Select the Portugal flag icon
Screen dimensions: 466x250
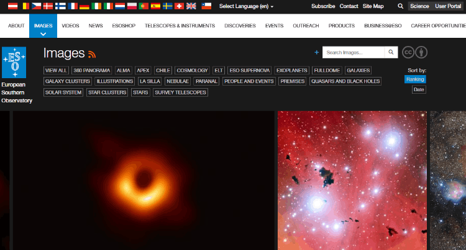144,6
